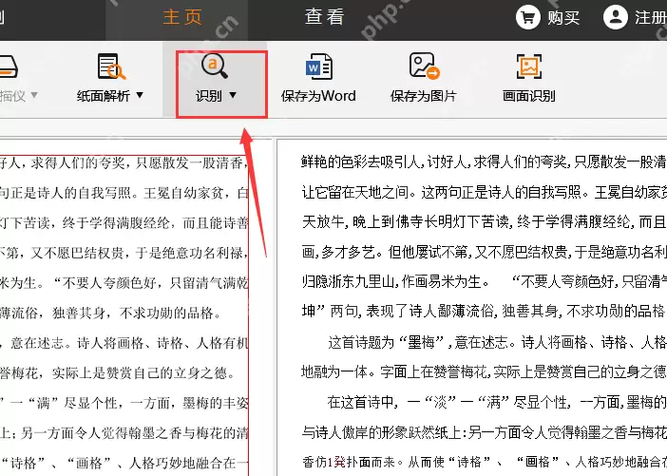This screenshot has width=667, height=476.
Task: Click the 画面识别 label
Action: (x=528, y=96)
